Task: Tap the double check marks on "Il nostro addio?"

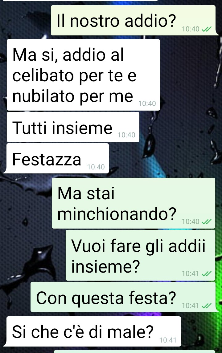Action: tap(206, 29)
